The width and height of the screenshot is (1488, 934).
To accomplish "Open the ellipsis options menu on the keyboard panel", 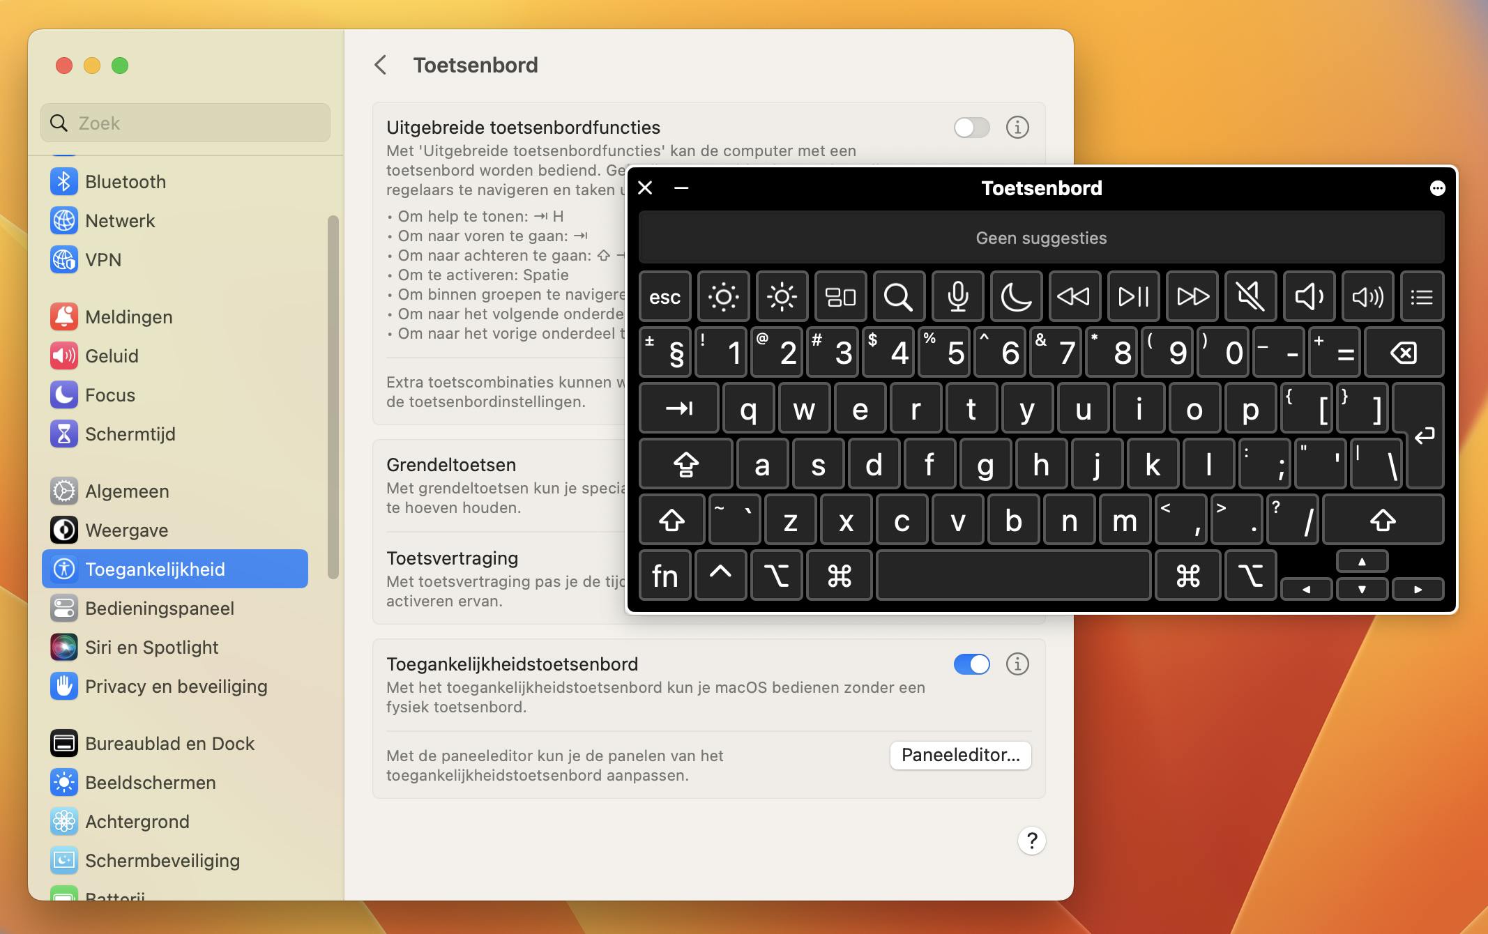I will tap(1438, 187).
